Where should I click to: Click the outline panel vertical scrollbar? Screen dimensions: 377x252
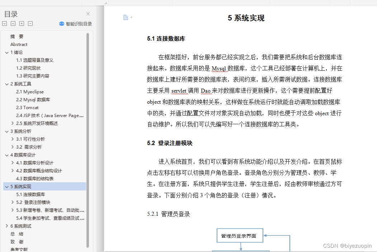click(x=88, y=140)
